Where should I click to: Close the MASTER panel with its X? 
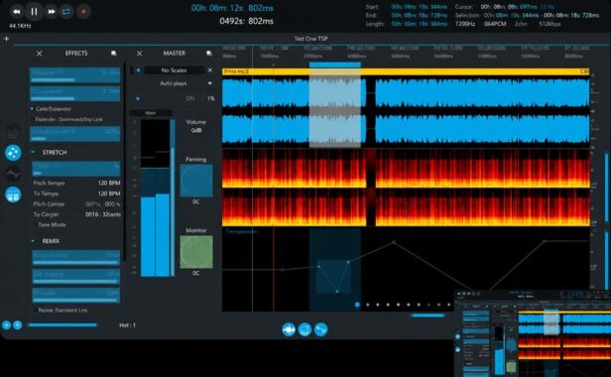tap(140, 53)
